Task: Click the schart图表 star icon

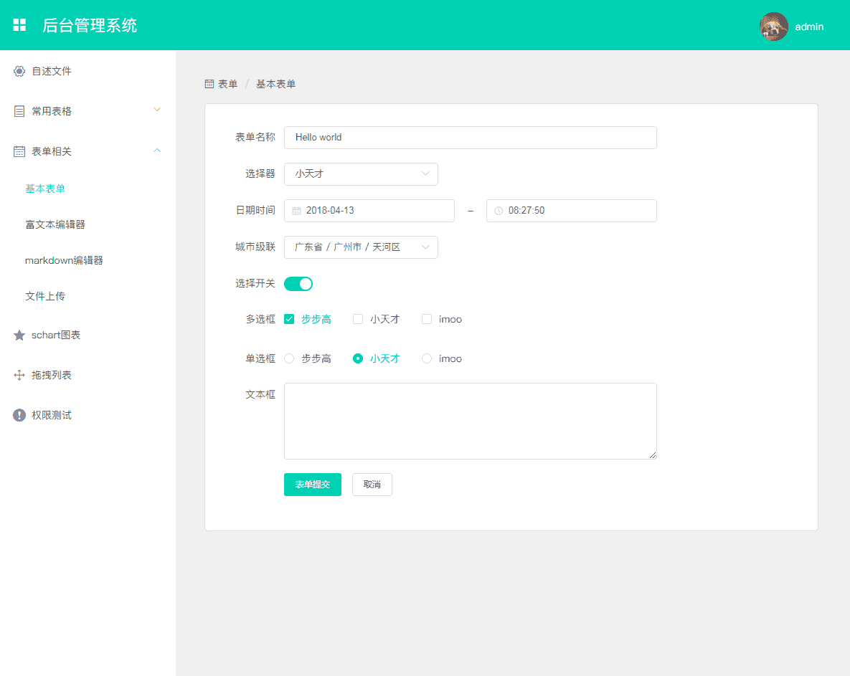Action: (19, 335)
